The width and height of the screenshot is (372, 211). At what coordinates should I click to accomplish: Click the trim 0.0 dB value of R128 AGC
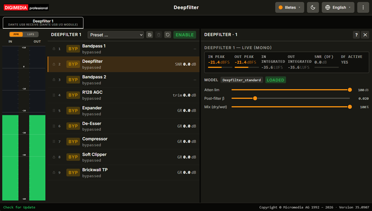[184, 95]
